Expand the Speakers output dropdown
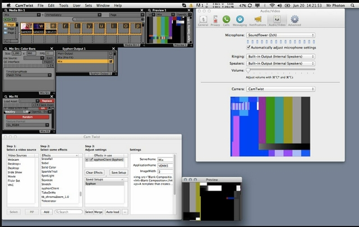 click(280, 64)
